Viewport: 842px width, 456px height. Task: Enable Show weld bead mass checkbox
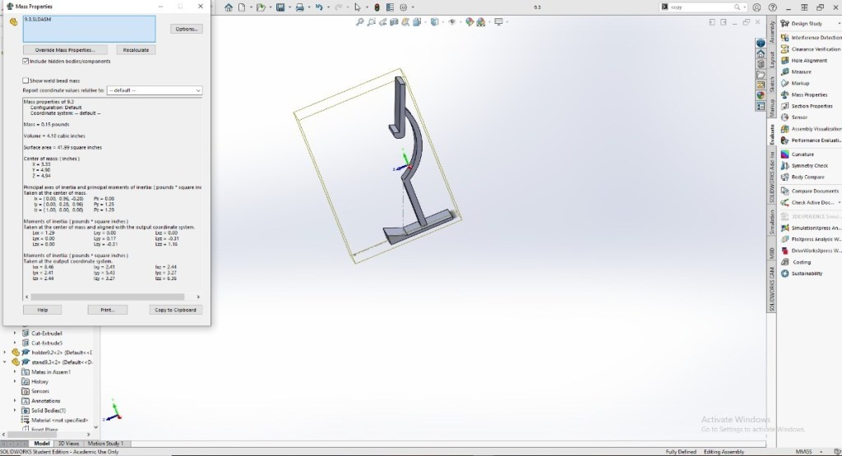(26, 81)
